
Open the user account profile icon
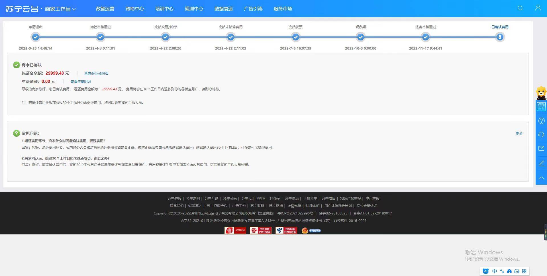tap(538, 8)
